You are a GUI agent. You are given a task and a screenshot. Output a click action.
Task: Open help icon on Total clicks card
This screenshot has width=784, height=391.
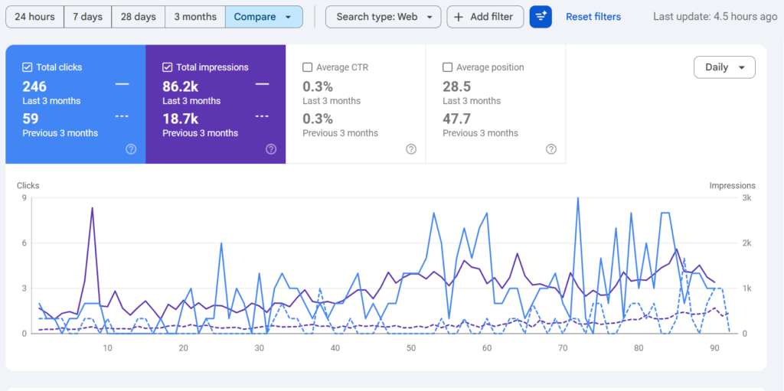tap(131, 149)
